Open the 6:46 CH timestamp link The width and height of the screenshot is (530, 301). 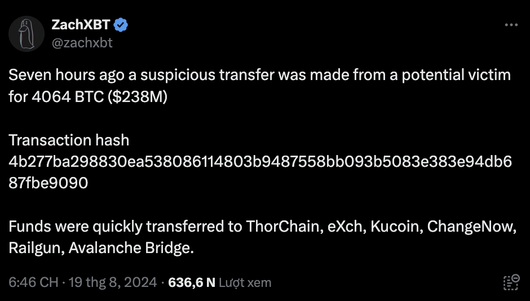(x=33, y=282)
